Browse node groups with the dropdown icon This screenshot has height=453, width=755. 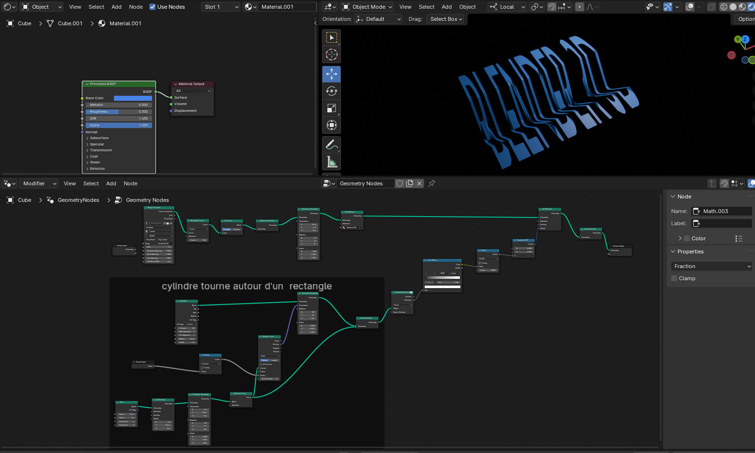[329, 183]
